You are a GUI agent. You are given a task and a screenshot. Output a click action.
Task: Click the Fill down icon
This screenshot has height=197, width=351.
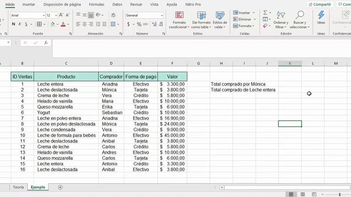pyautogui.click(x=265, y=19)
